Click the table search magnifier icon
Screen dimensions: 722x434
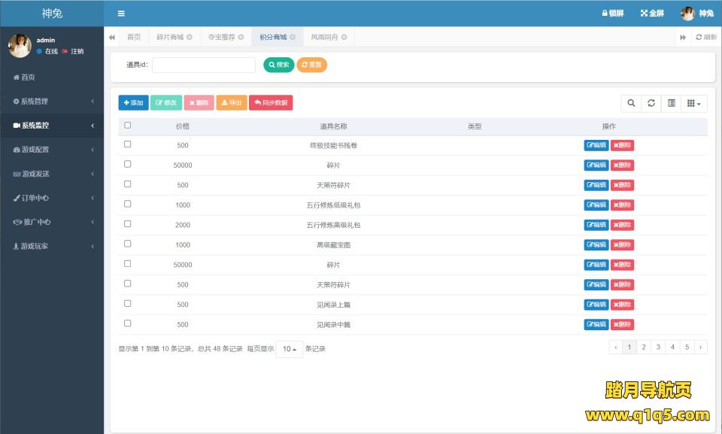pyautogui.click(x=631, y=103)
